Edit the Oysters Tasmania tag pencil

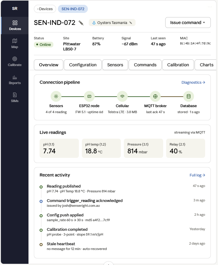pyautogui.click(x=131, y=23)
